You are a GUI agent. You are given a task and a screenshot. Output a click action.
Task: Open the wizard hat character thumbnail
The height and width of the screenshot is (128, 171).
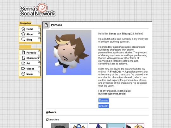[98, 125]
